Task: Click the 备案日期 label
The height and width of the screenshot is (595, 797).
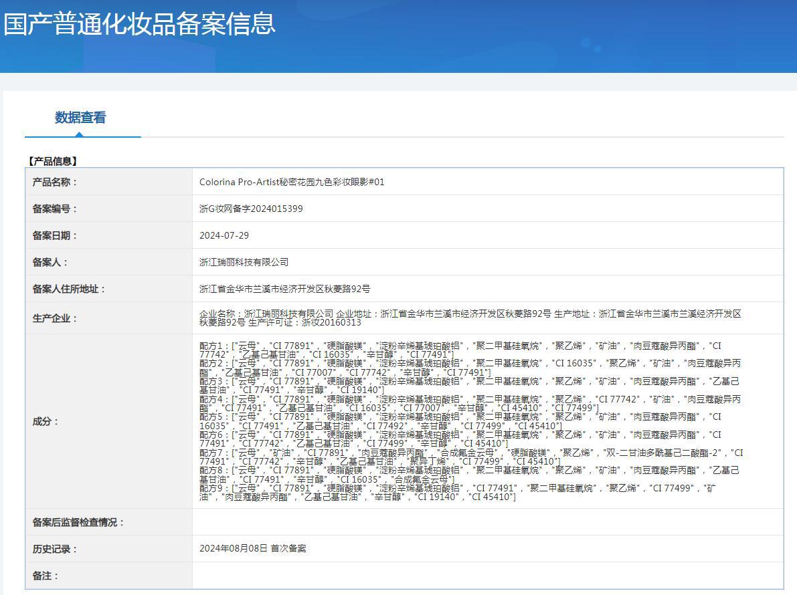Action: pos(55,235)
